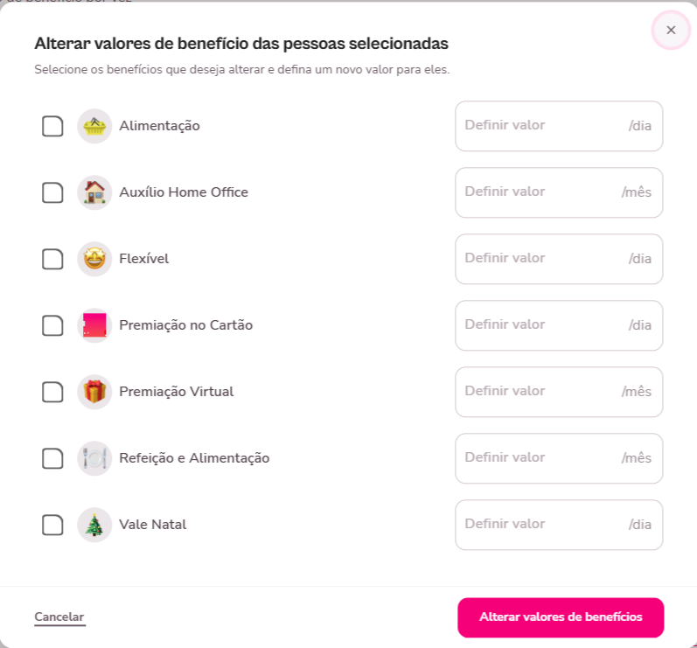Enable the Auxílio Home Office checkbox

click(x=53, y=192)
